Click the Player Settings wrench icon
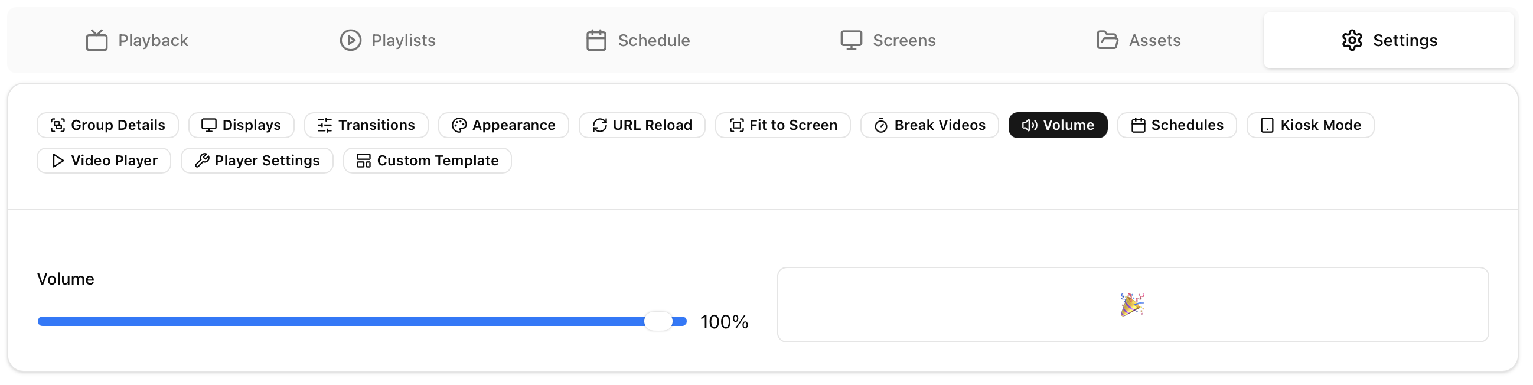The width and height of the screenshot is (1533, 385). click(203, 161)
